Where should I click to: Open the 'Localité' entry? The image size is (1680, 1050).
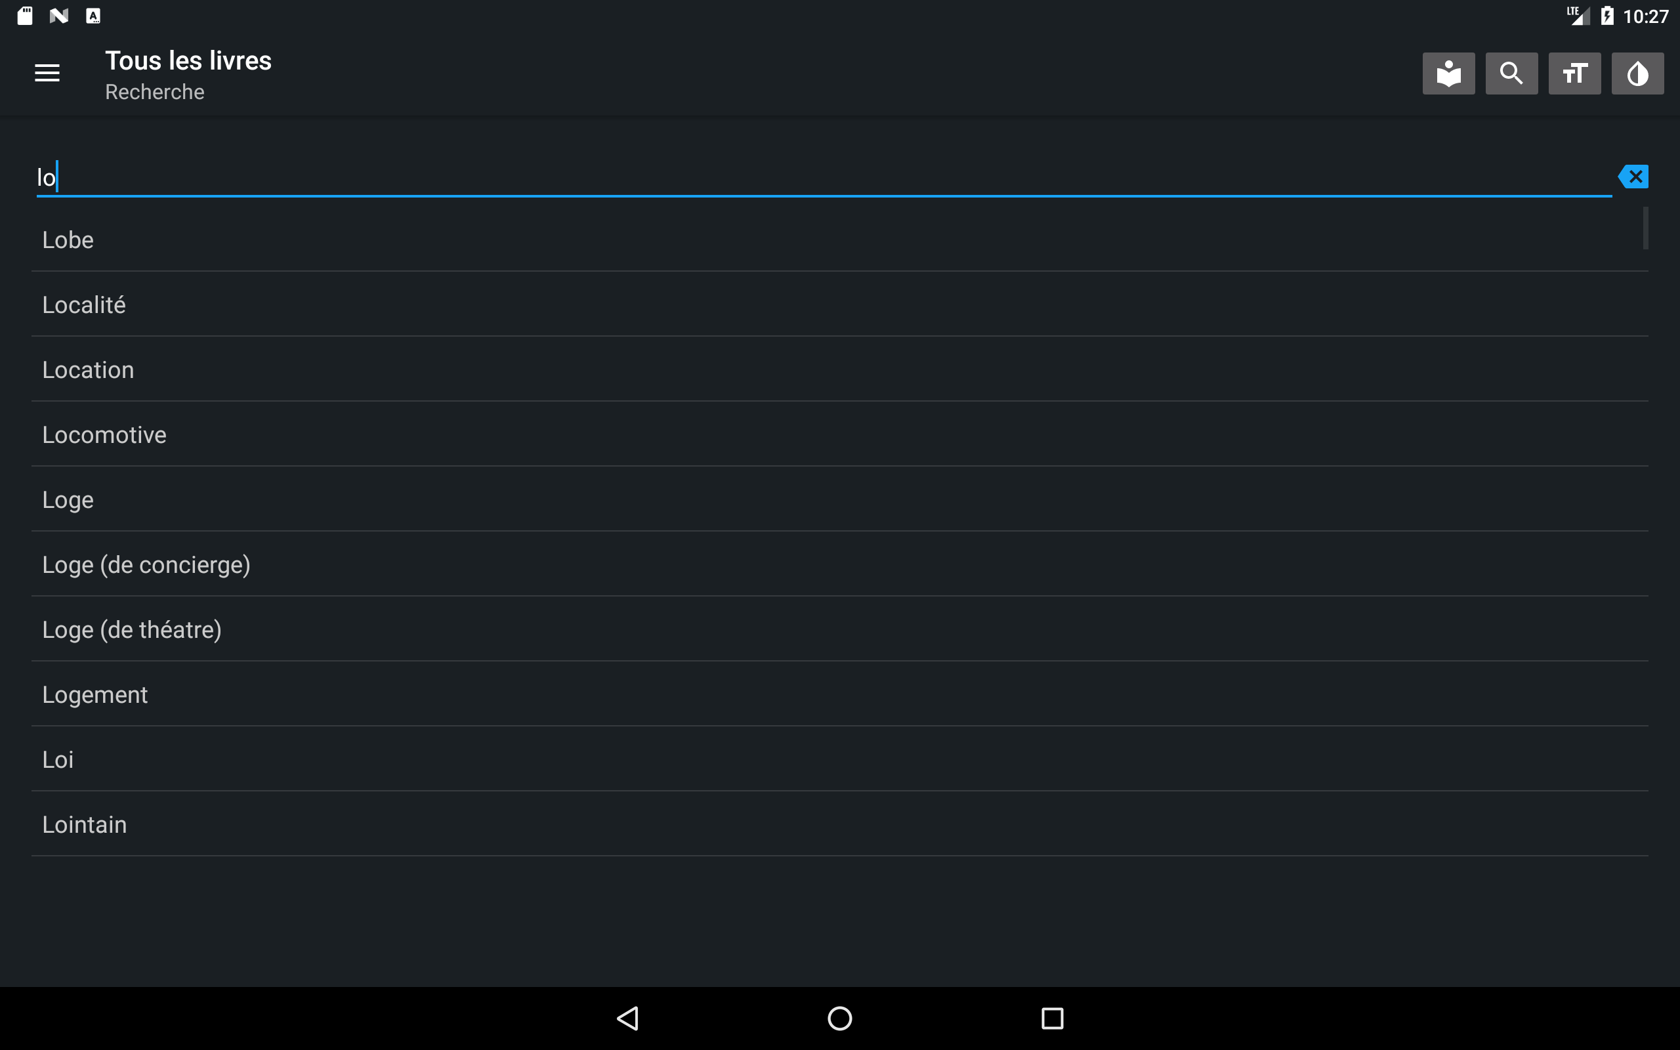pyautogui.click(x=839, y=305)
